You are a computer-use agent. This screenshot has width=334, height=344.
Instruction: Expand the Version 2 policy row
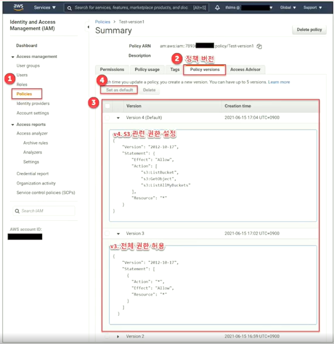click(x=118, y=336)
